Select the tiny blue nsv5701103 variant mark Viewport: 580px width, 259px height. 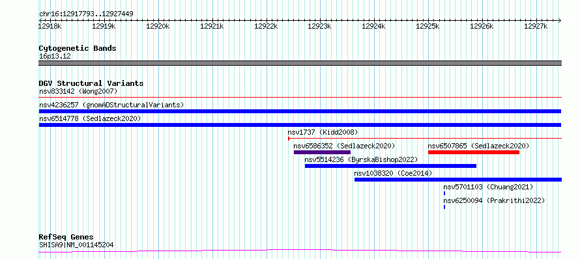coord(444,193)
